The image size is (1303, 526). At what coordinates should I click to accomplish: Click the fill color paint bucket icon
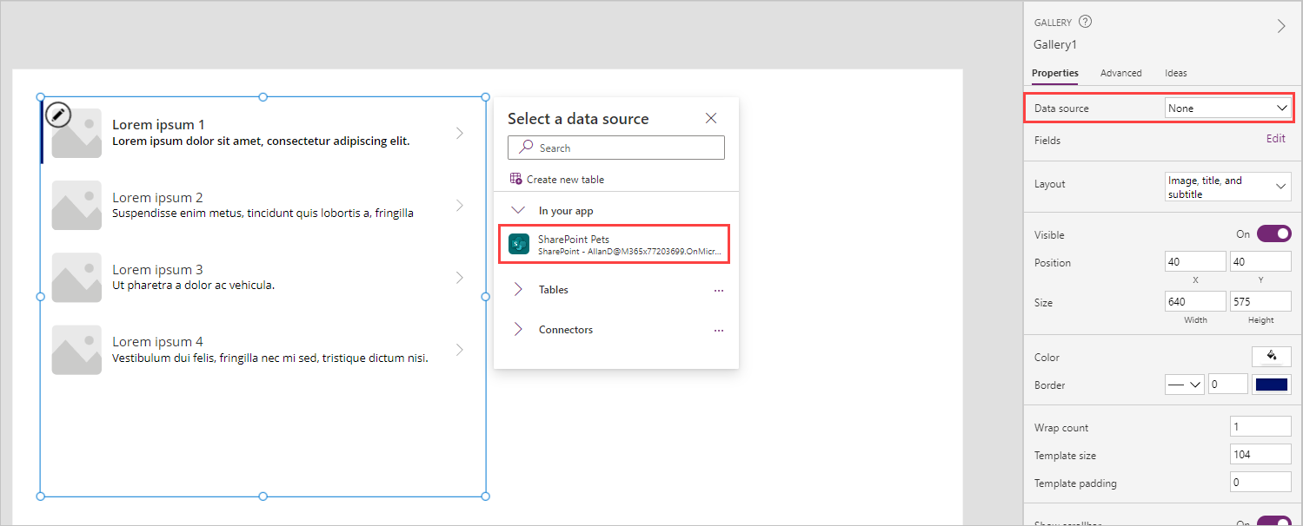point(1271,356)
